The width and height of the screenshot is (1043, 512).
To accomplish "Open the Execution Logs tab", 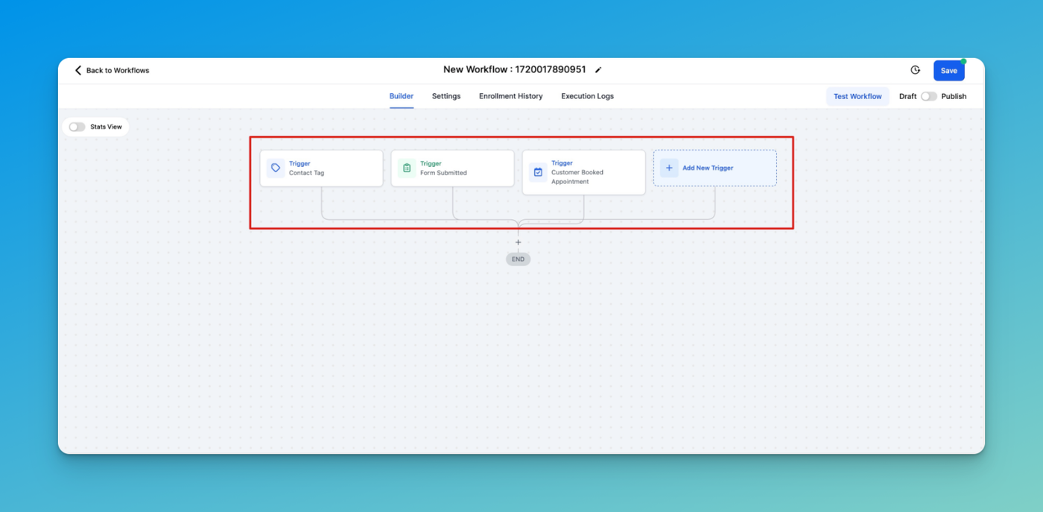I will tap(588, 96).
